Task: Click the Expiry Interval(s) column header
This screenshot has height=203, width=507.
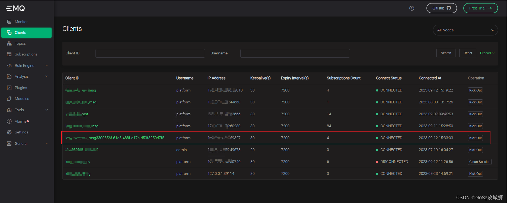Action: tap(295, 78)
